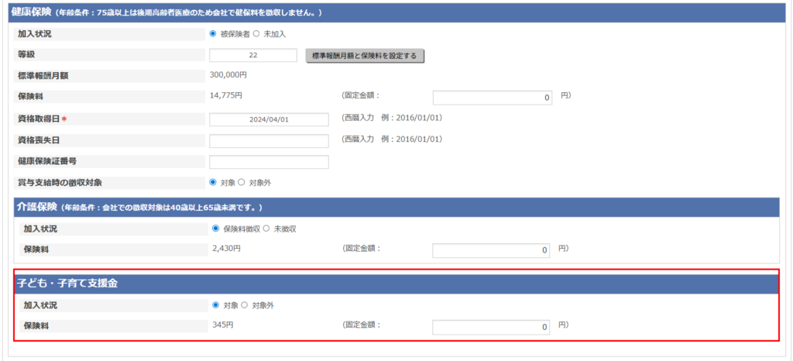This screenshot has height=361, width=793.
Task: Select 未徴収 radio under 介護保険
Action: pos(267,229)
